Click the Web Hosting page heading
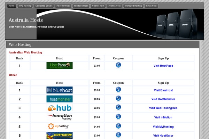The height and width of the screenshot is (139, 209). click(20, 44)
